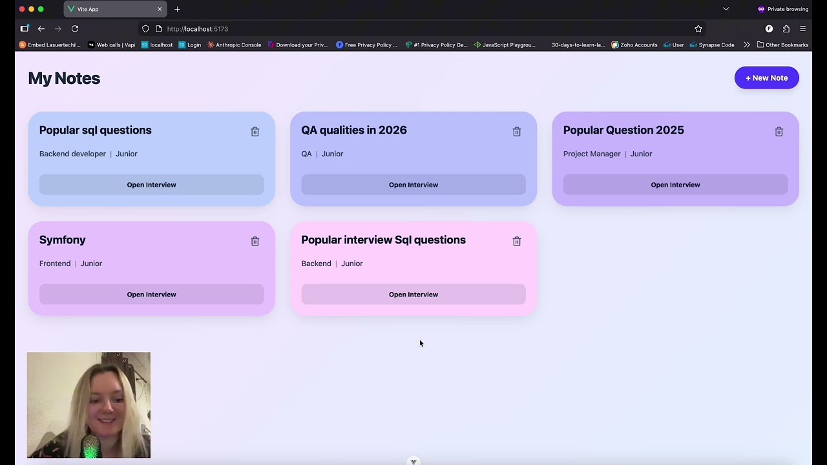Screen dimensions: 827x465
Task: Open the Other Bookmarks folder
Action: tap(782, 45)
